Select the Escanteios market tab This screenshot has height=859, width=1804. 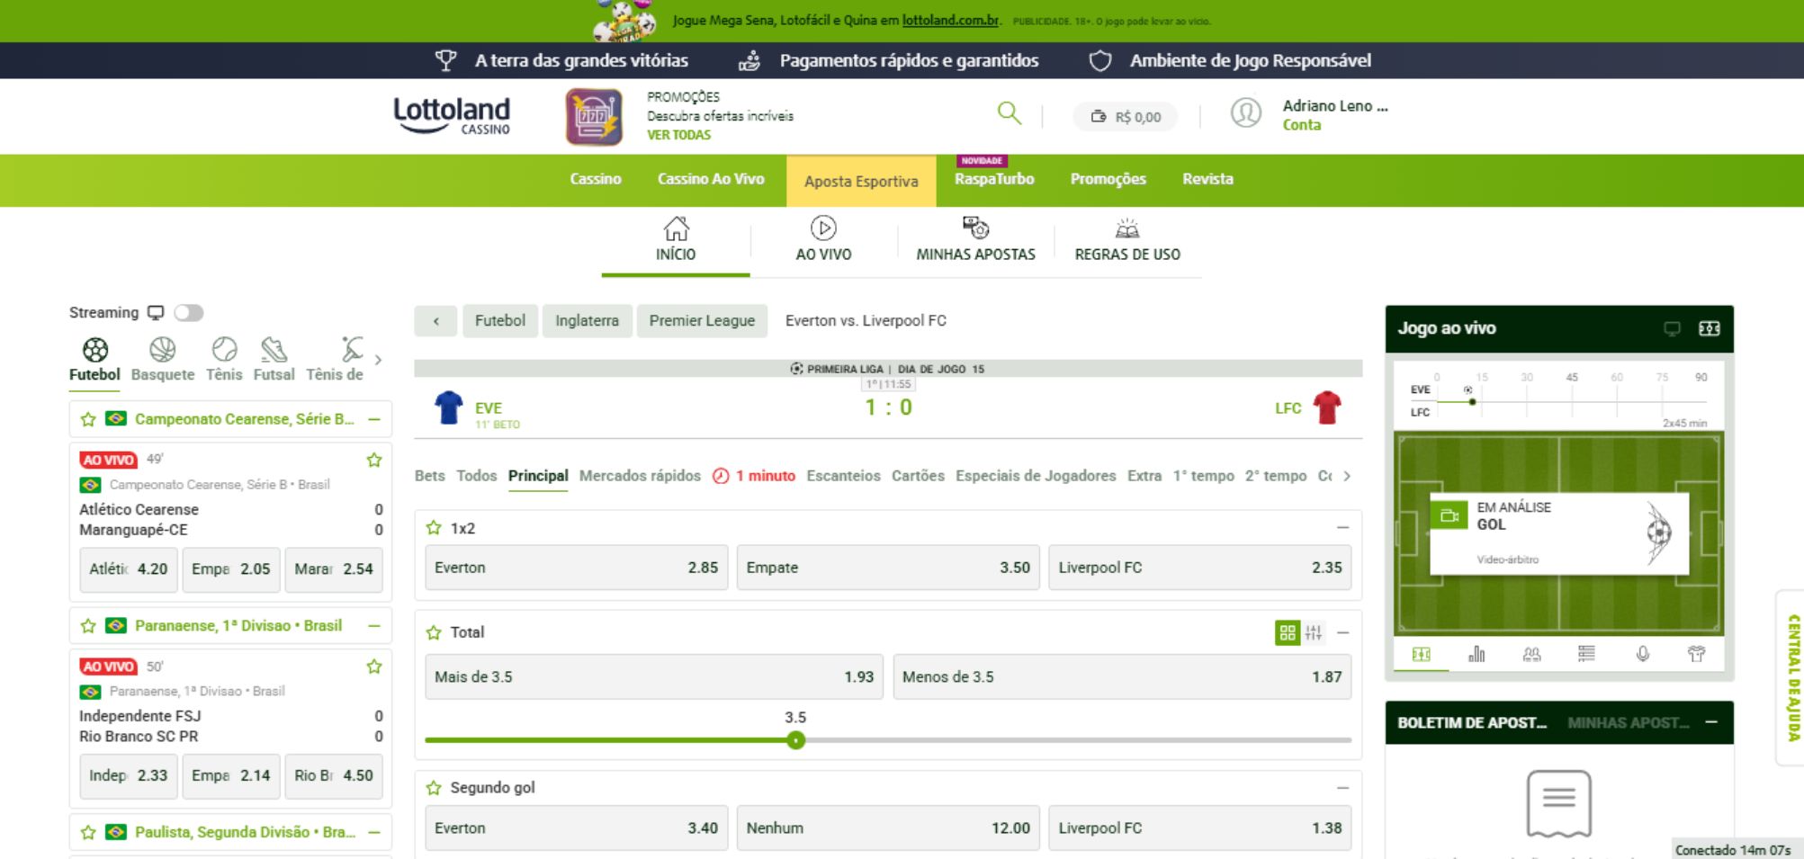(843, 476)
